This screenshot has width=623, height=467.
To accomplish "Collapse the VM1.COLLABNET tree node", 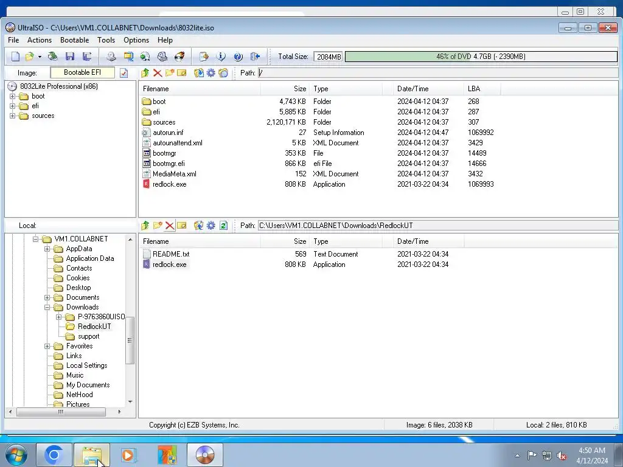I will coord(35,239).
